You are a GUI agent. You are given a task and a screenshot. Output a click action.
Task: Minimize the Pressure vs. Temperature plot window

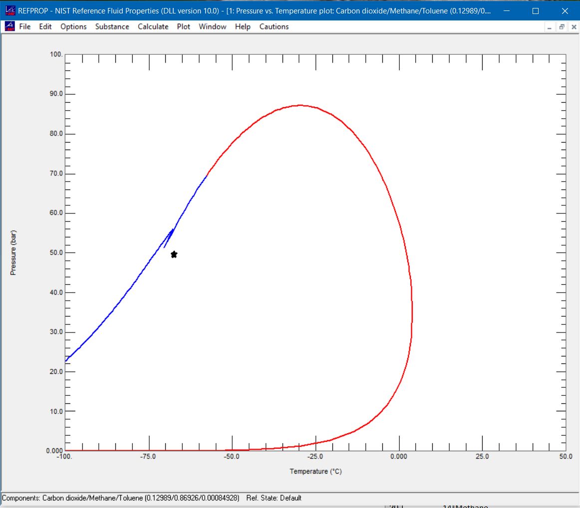549,26
